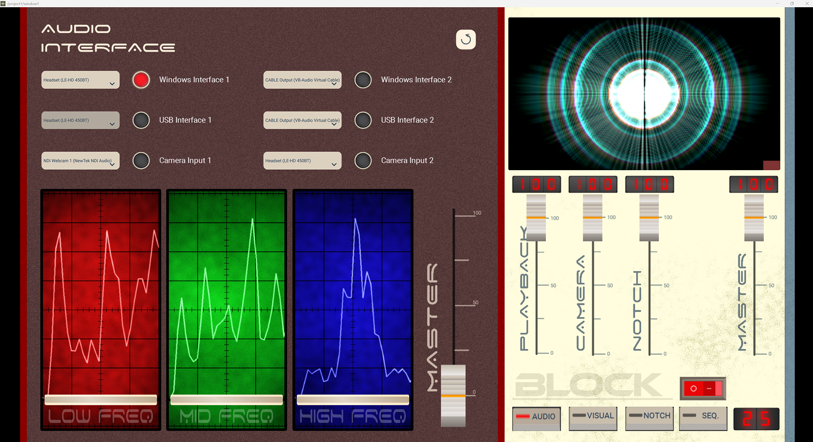The width and height of the screenshot is (813, 442).
Task: Open the CABLE Output dropdown for USB Interface 2
Action: [x=302, y=120]
